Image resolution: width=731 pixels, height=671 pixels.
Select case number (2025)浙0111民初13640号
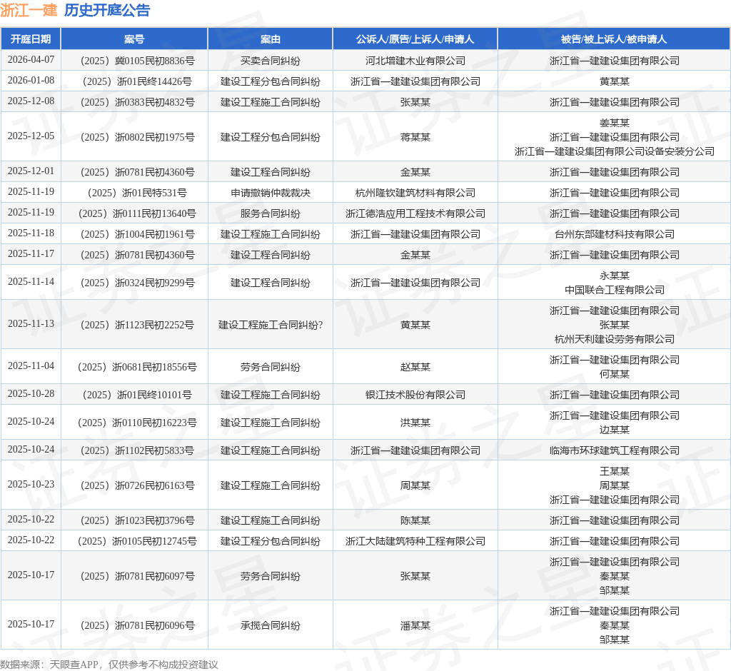click(137, 213)
